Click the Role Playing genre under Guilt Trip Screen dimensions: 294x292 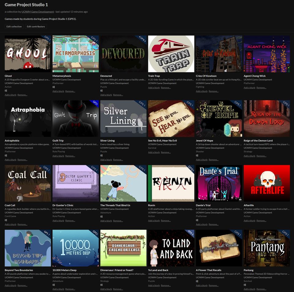click(59, 152)
